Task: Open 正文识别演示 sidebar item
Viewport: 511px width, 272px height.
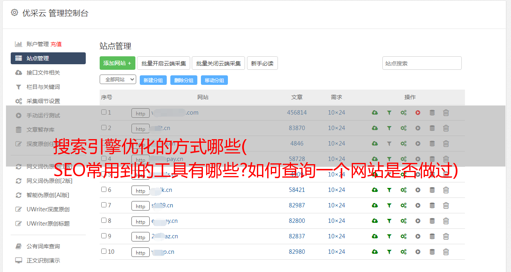Action: (x=43, y=261)
